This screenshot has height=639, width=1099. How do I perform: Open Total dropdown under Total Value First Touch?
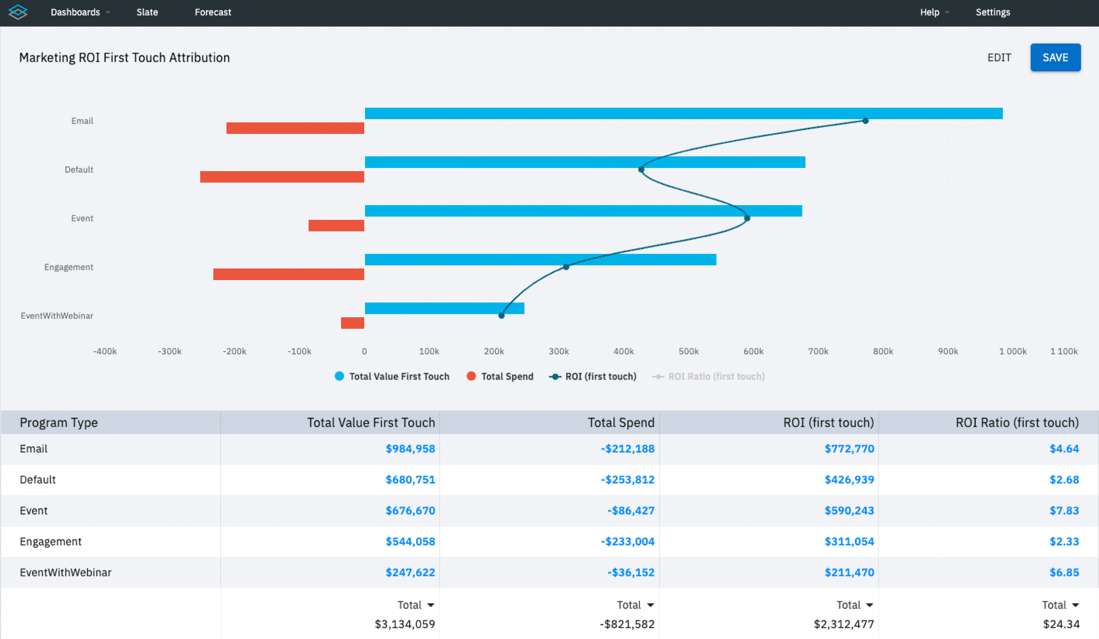coord(416,605)
